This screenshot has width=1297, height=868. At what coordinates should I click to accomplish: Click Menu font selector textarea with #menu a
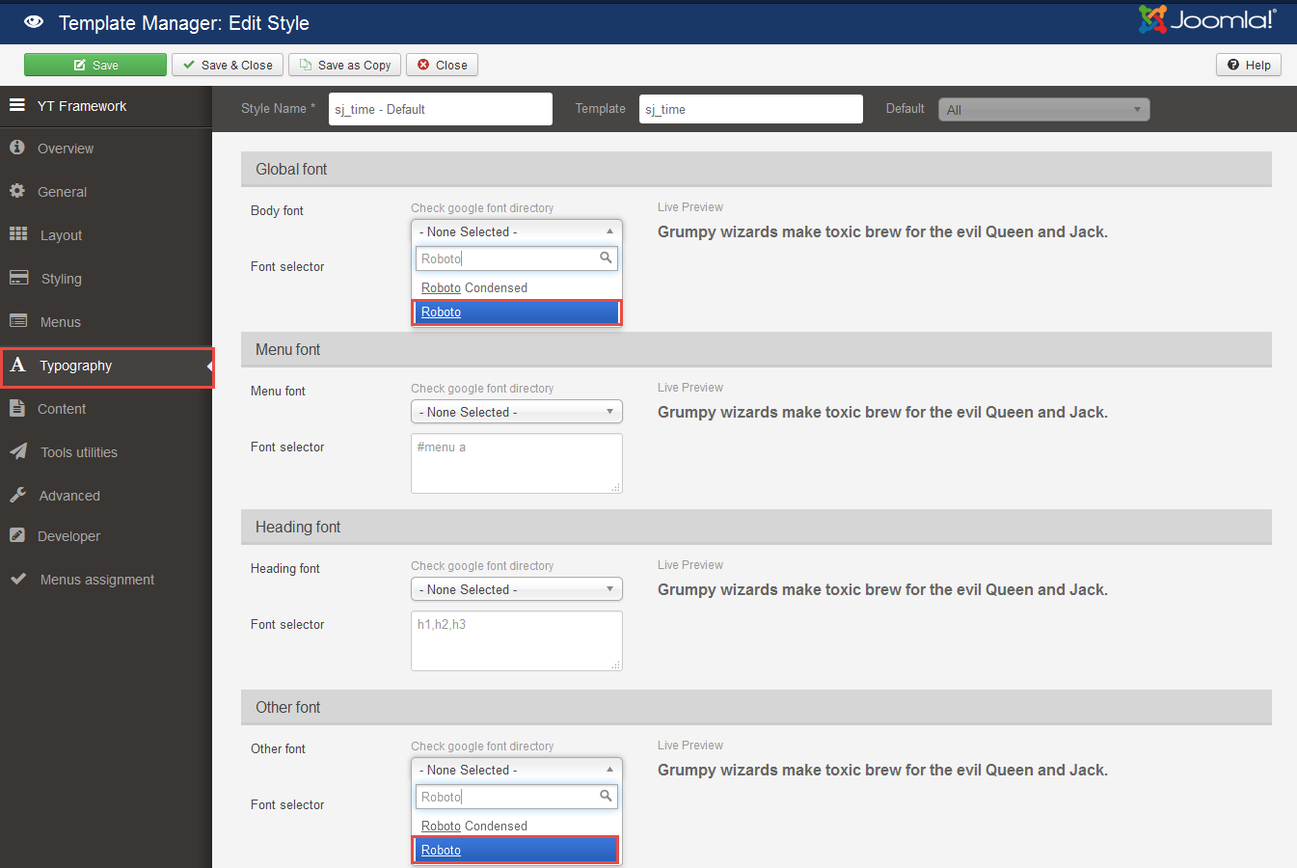[517, 463]
